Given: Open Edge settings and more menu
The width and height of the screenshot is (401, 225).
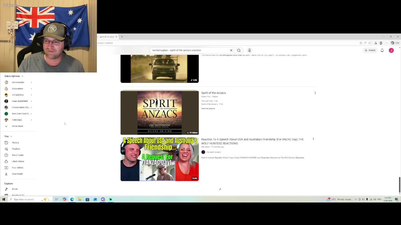Looking at the screenshot, I should (387, 43).
